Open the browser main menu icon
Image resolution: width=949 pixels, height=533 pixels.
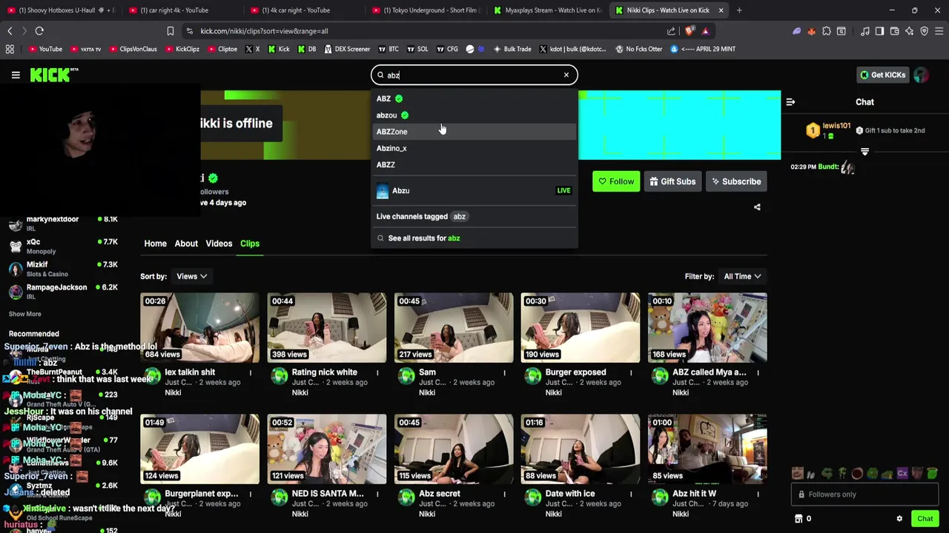(939, 31)
